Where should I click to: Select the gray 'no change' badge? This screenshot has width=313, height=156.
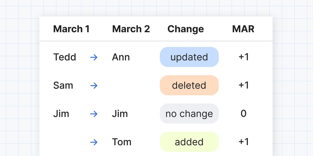click(189, 114)
